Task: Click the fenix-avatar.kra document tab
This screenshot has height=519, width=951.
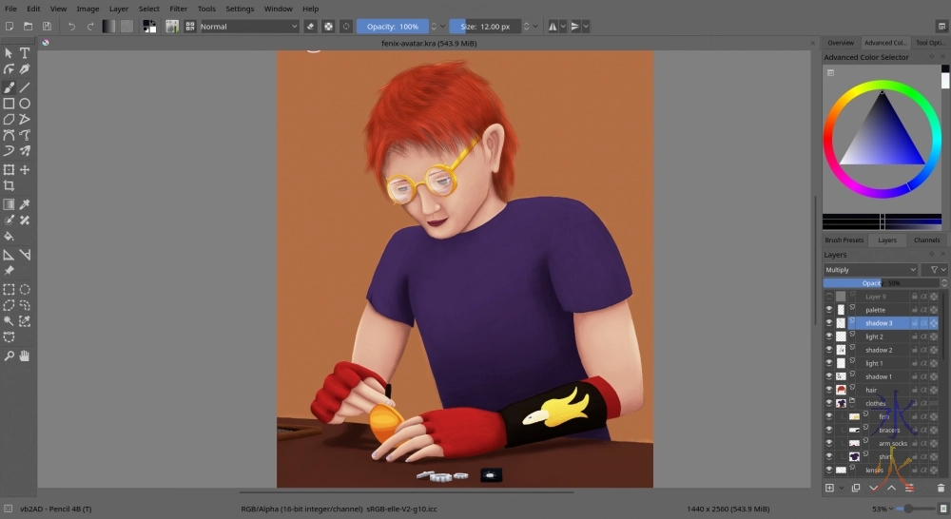Action: 427,43
